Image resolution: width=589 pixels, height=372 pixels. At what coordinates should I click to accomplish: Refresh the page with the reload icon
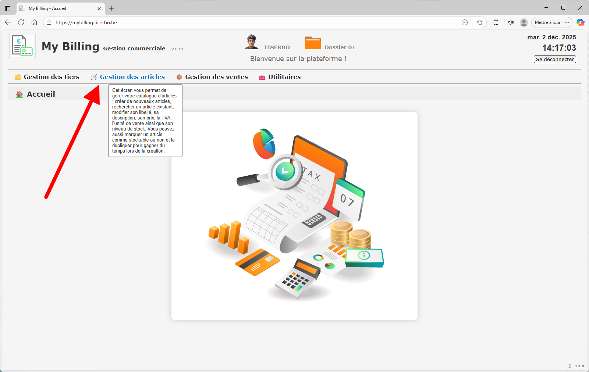coord(21,22)
